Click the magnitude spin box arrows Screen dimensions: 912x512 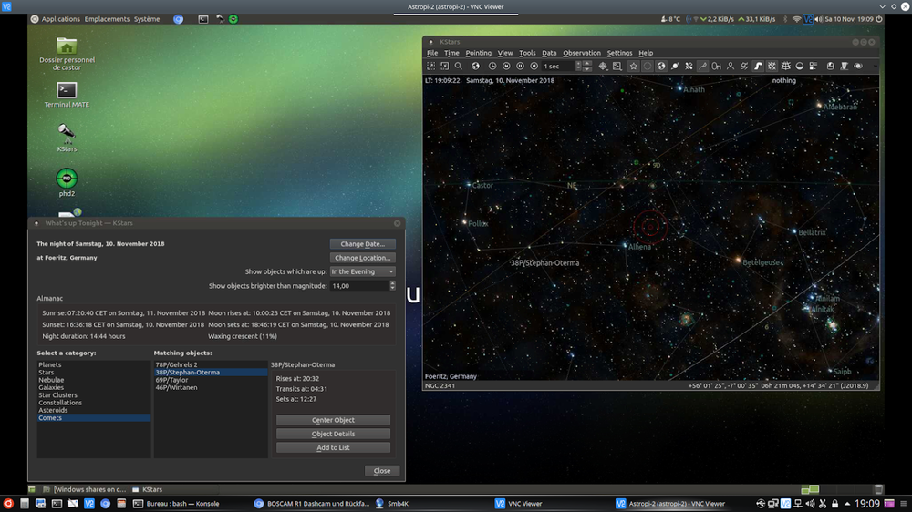point(392,285)
